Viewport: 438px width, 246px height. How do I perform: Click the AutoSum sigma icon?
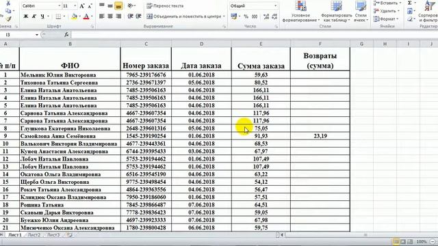coord(410,3)
